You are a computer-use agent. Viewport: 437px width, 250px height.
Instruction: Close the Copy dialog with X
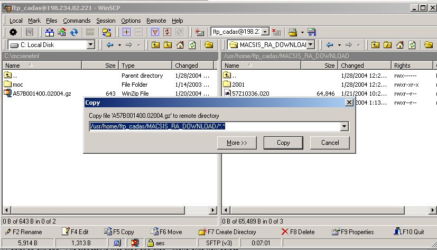point(349,103)
